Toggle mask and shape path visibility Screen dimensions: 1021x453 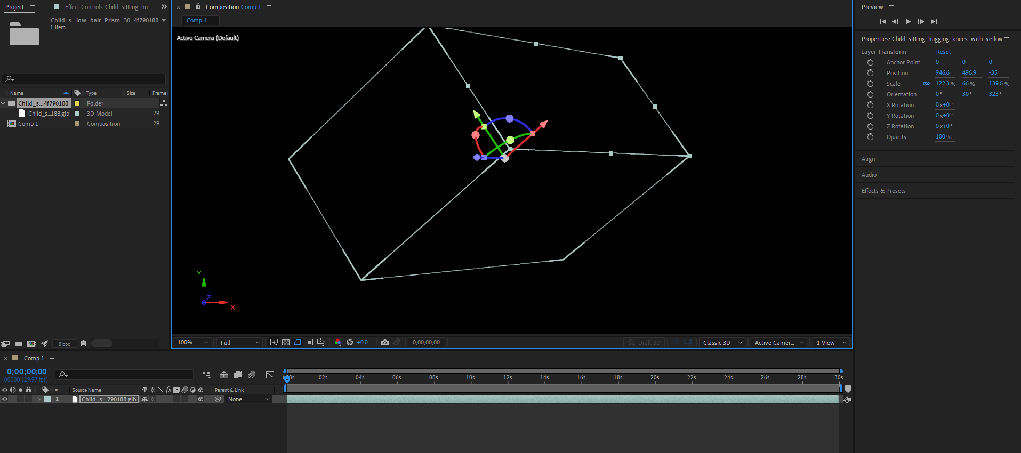[298, 343]
